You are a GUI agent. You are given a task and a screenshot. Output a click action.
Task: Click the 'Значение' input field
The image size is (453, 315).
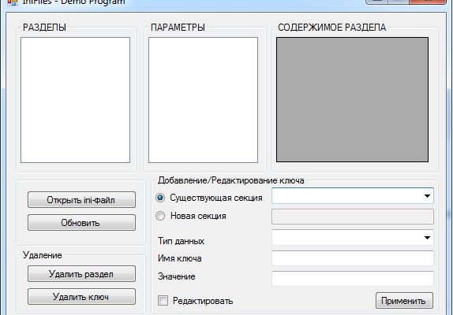tap(353, 279)
